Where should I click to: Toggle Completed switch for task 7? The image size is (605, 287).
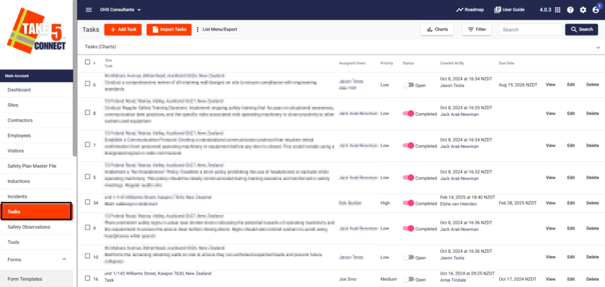408,146
